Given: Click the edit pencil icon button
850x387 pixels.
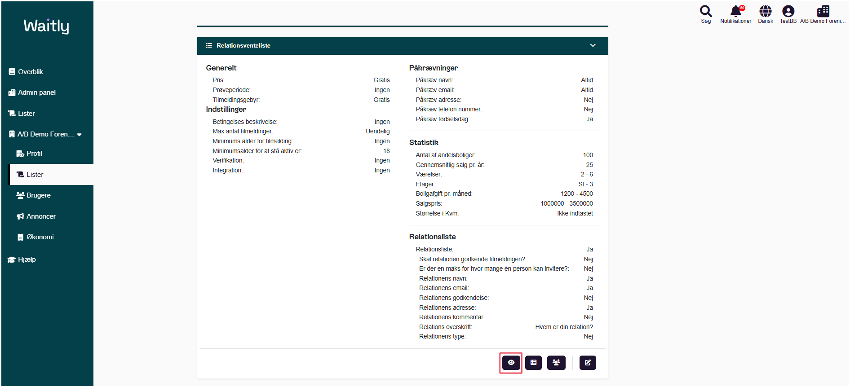Looking at the screenshot, I should [x=588, y=363].
